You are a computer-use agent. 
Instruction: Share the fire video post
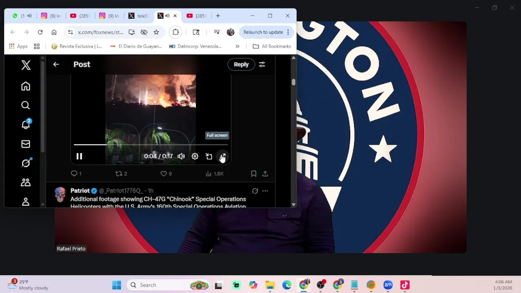coord(265,174)
